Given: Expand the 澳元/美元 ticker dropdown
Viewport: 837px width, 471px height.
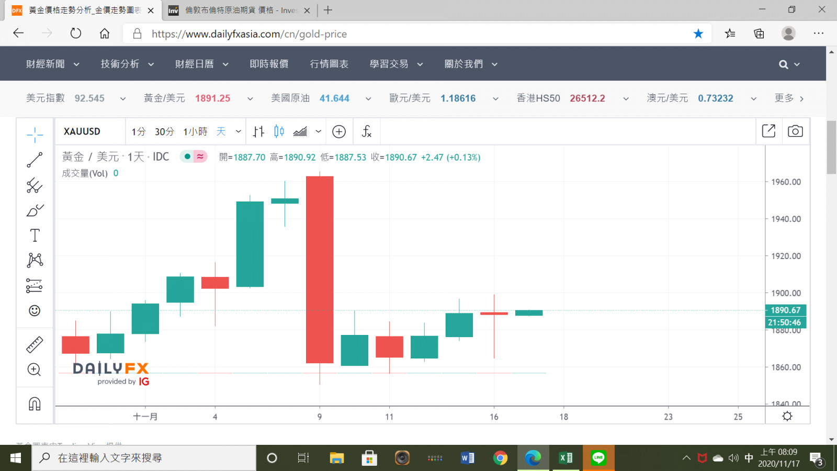Looking at the screenshot, I should point(754,98).
